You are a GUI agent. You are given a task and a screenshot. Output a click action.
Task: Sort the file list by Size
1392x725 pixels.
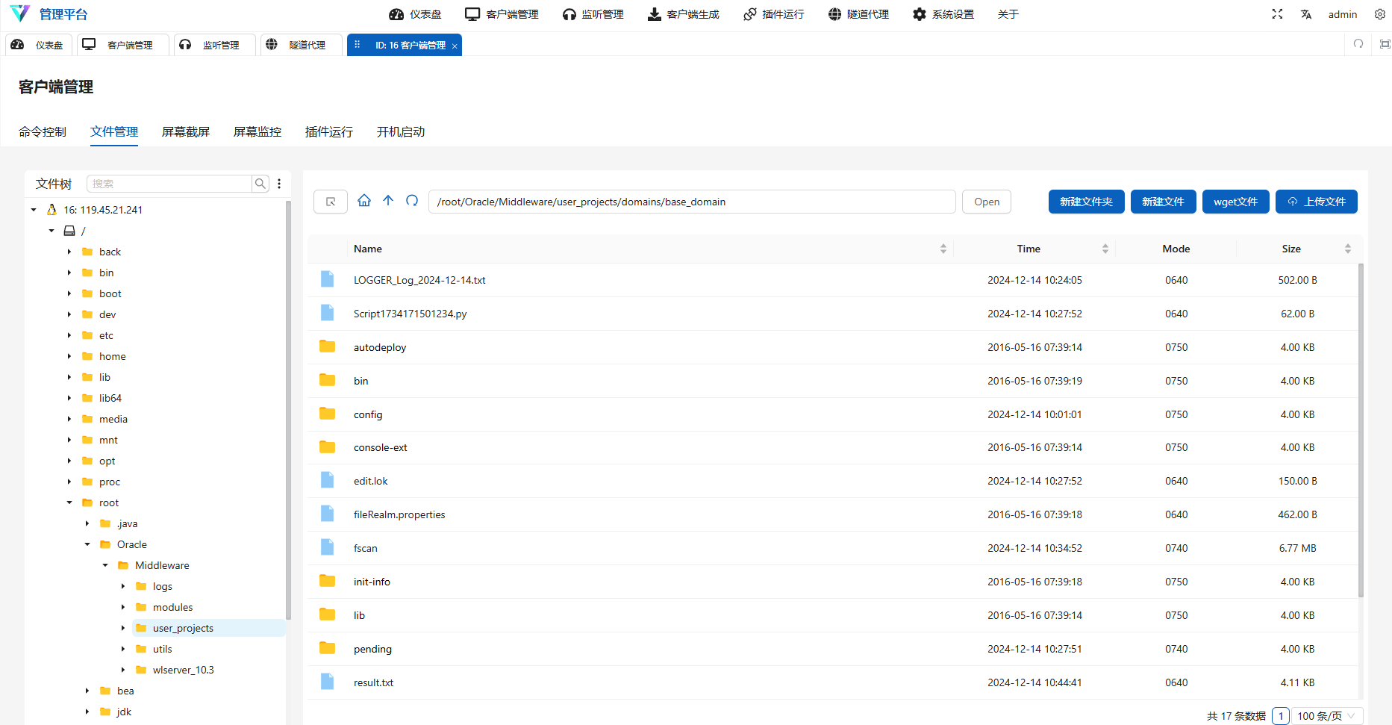(1348, 249)
